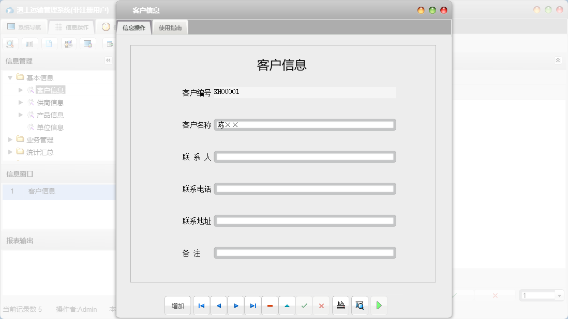568x319 pixels.
Task: Expand the 统计汇总 tree node
Action: click(9, 152)
